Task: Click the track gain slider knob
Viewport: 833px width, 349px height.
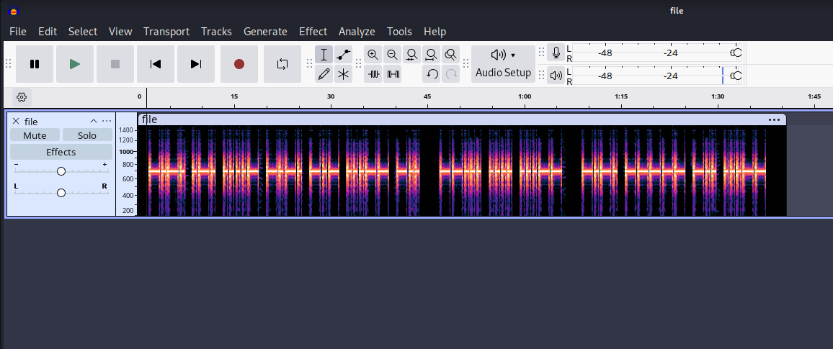Action: (61, 171)
